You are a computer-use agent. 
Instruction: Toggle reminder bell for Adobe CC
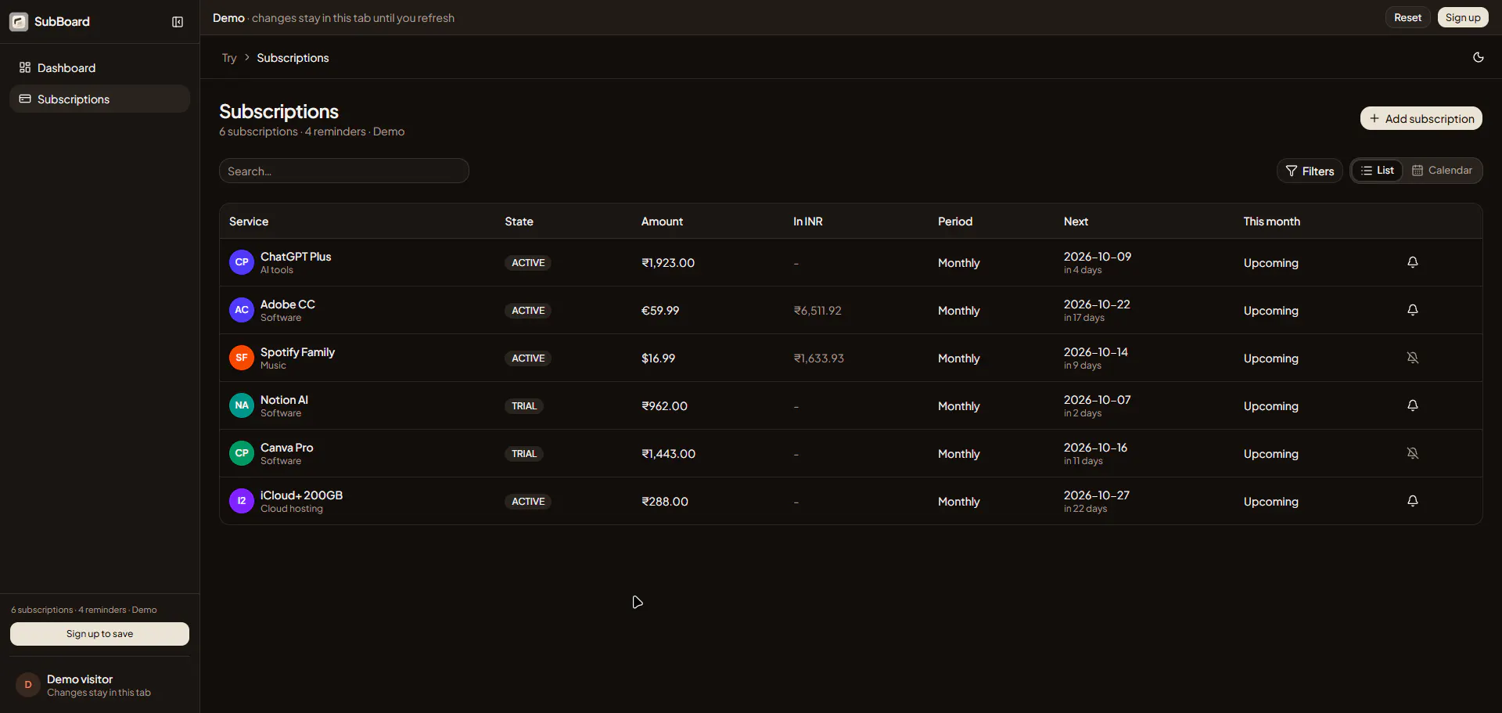(1413, 310)
